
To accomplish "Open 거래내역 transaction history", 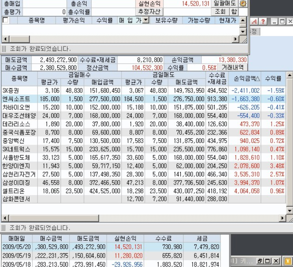I will coord(232,67).
